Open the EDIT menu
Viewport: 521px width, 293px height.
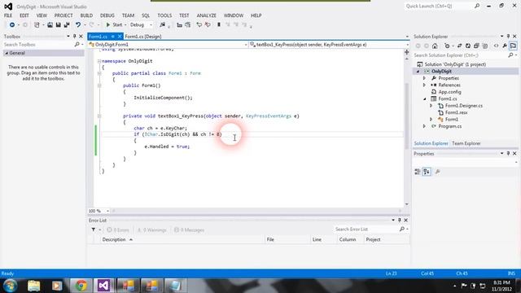(x=24, y=15)
